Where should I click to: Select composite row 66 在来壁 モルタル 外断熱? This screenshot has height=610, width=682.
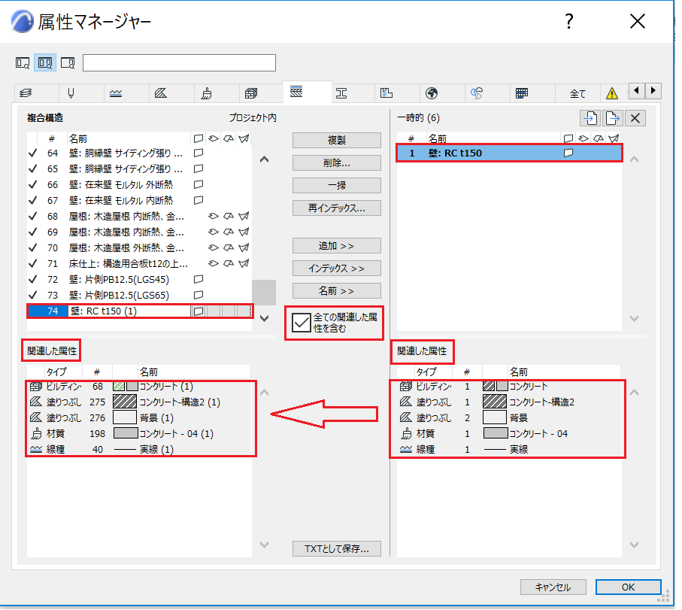pyautogui.click(x=139, y=184)
